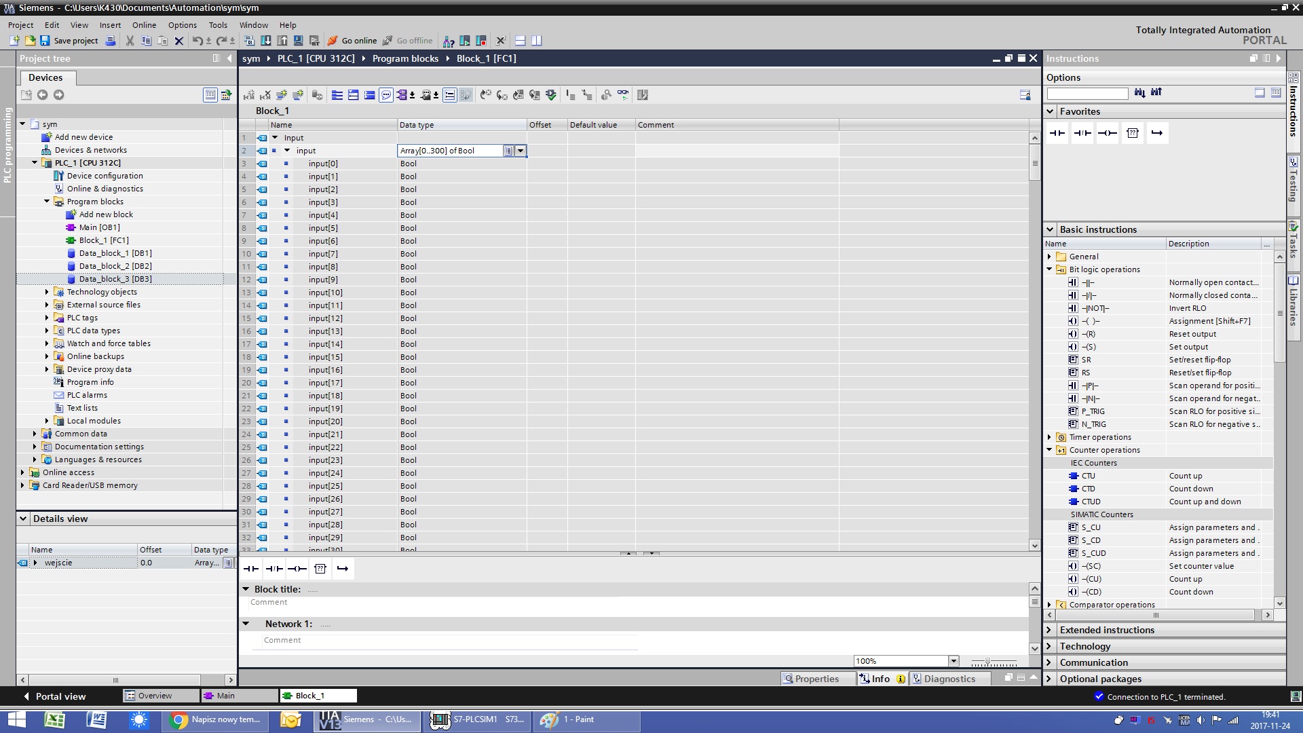Open the Options menu
1303x733 pixels.
(182, 25)
